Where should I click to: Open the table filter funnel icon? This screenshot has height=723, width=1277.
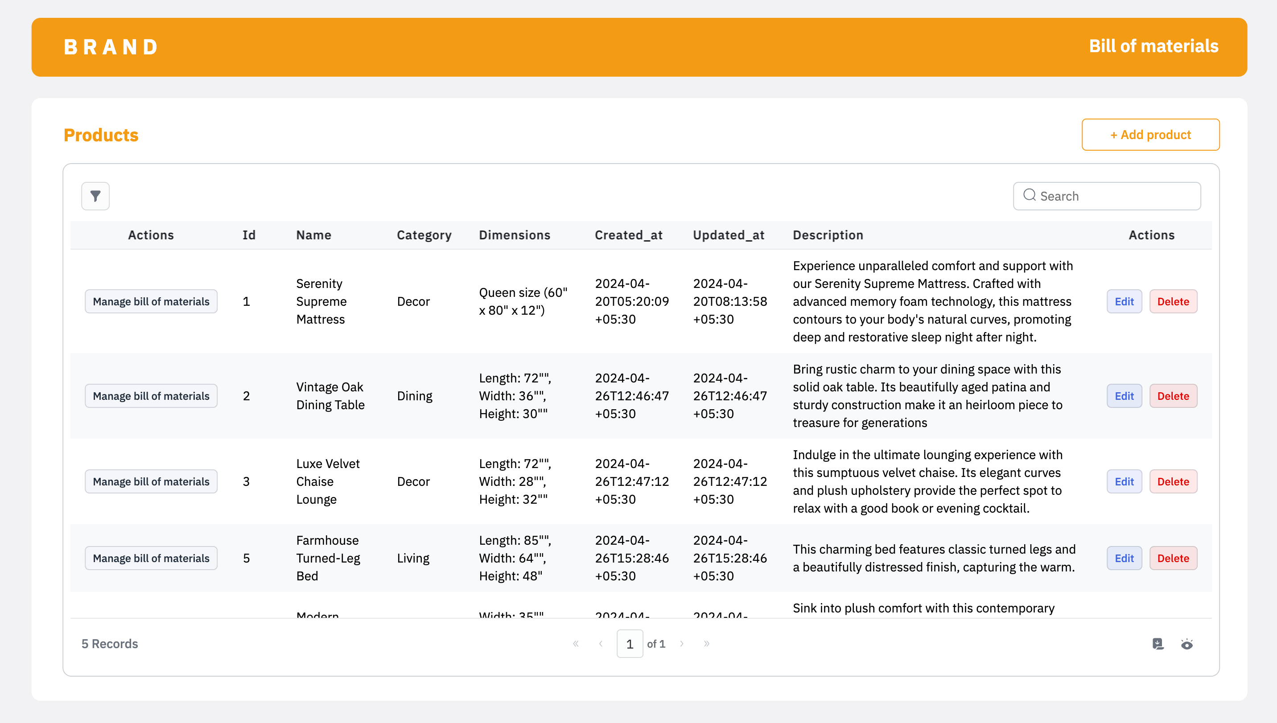point(95,196)
